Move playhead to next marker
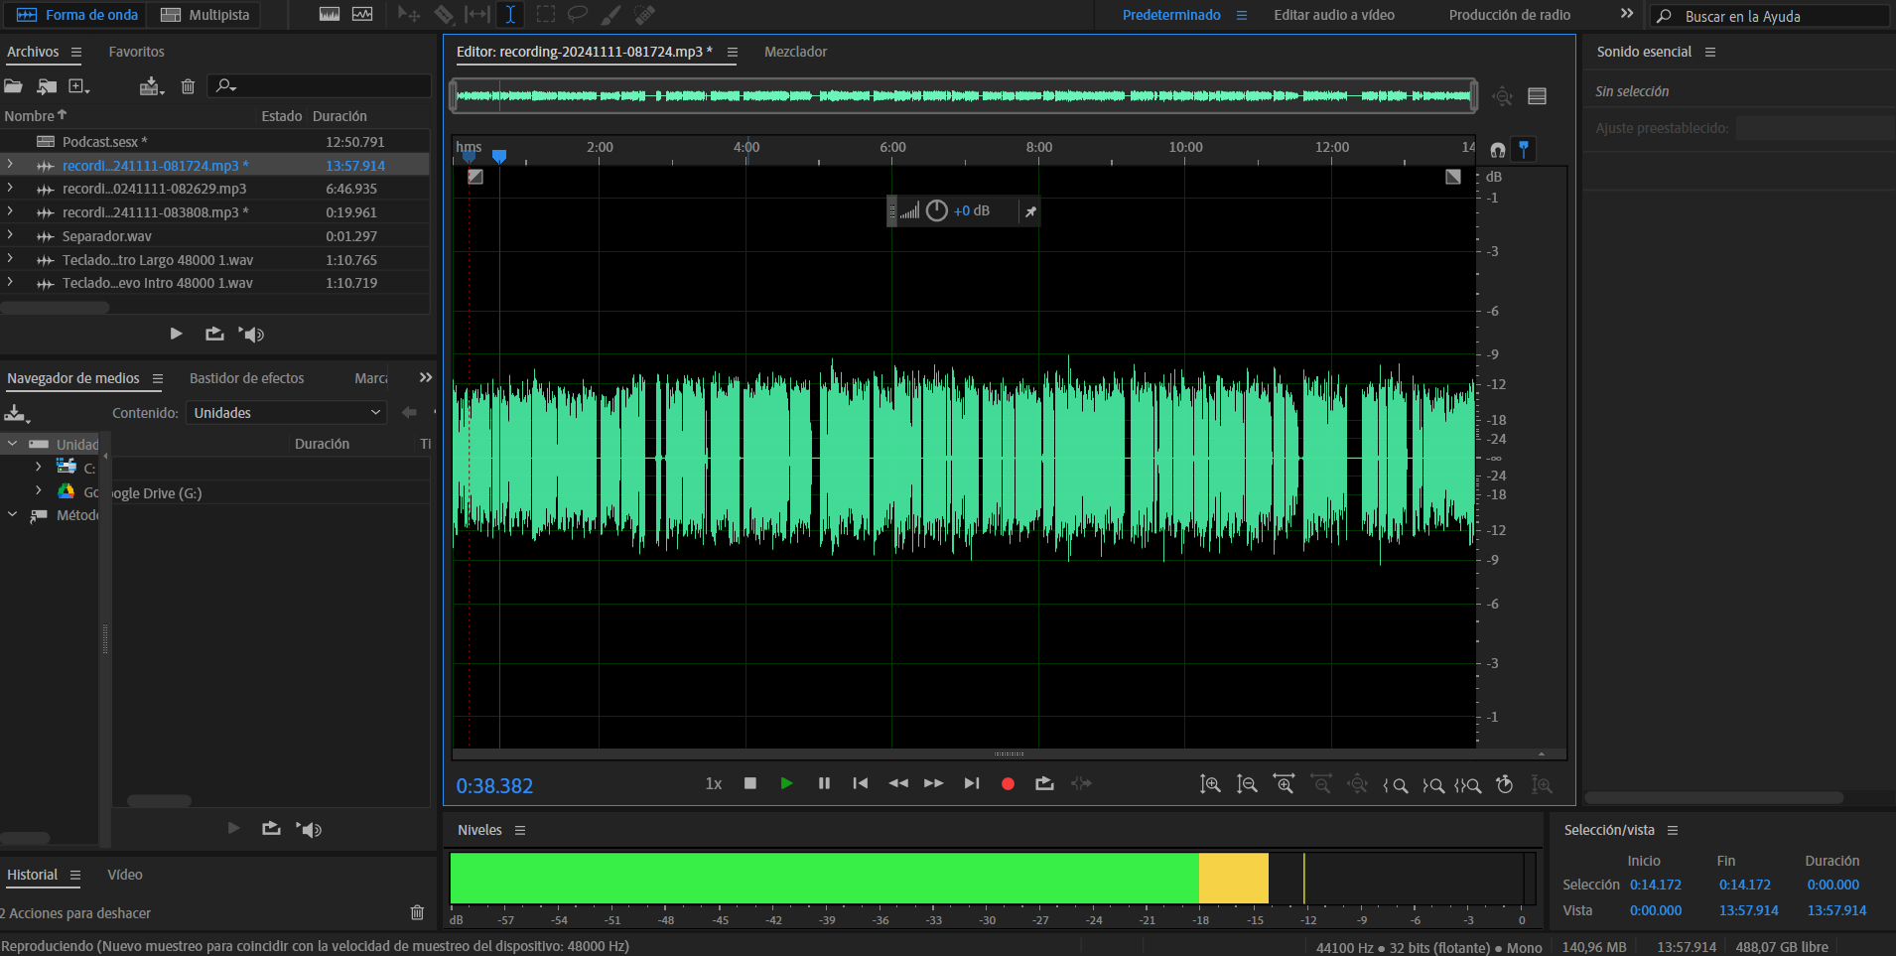The height and width of the screenshot is (956, 1896). pyautogui.click(x=972, y=783)
